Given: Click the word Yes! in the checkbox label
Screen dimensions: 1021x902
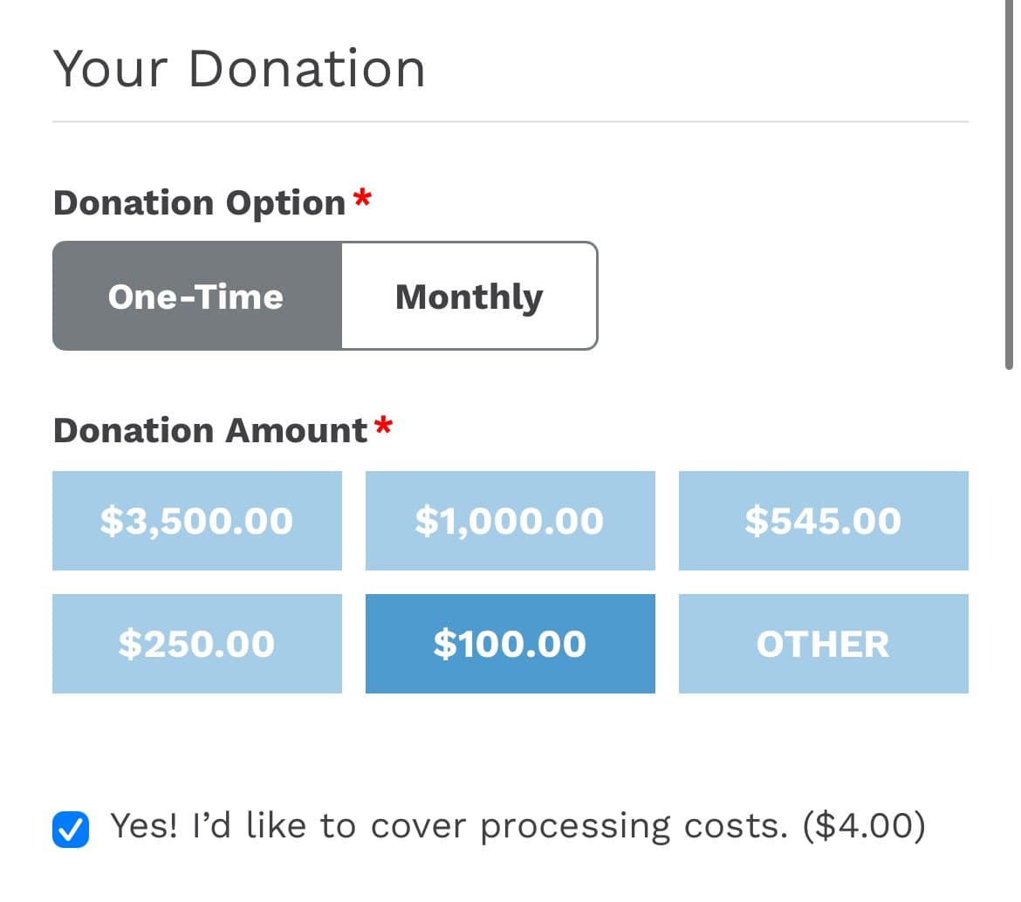Looking at the screenshot, I should click(144, 826).
